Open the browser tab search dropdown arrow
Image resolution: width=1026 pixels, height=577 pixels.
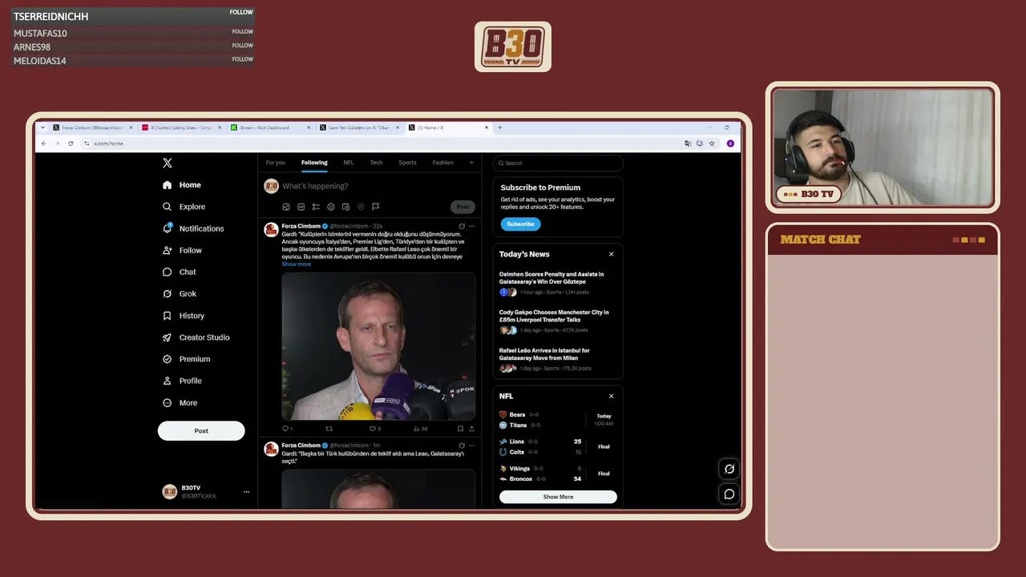point(42,127)
